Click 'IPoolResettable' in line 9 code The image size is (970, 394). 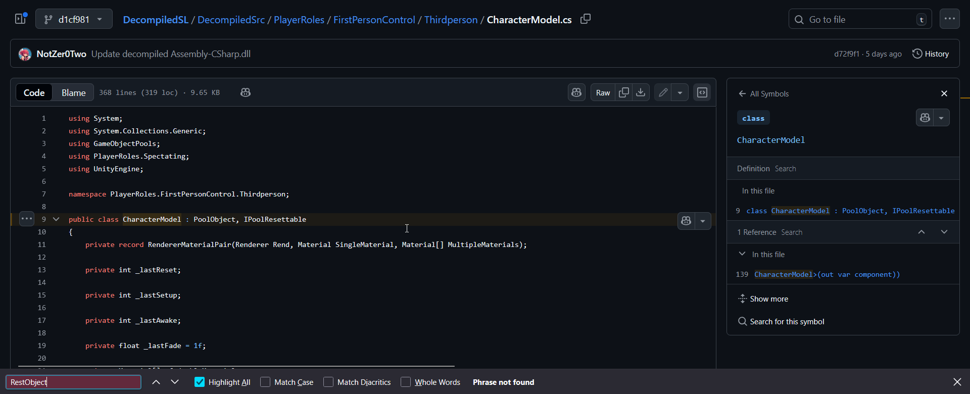click(x=275, y=219)
